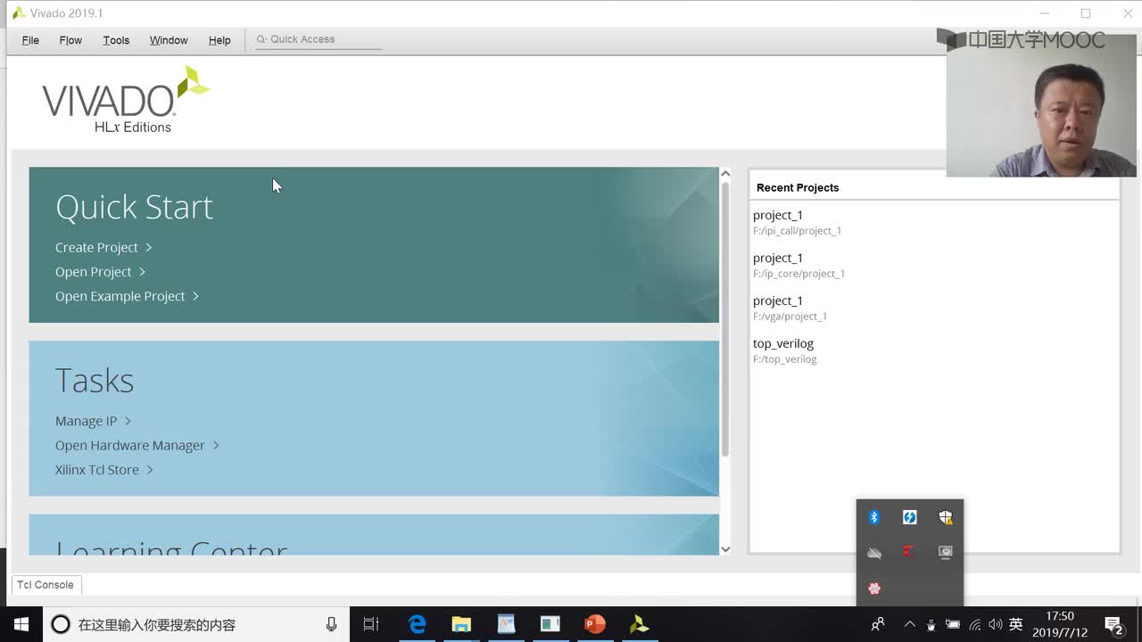Open the File menu
Screen dimensions: 1142x642
point(30,40)
